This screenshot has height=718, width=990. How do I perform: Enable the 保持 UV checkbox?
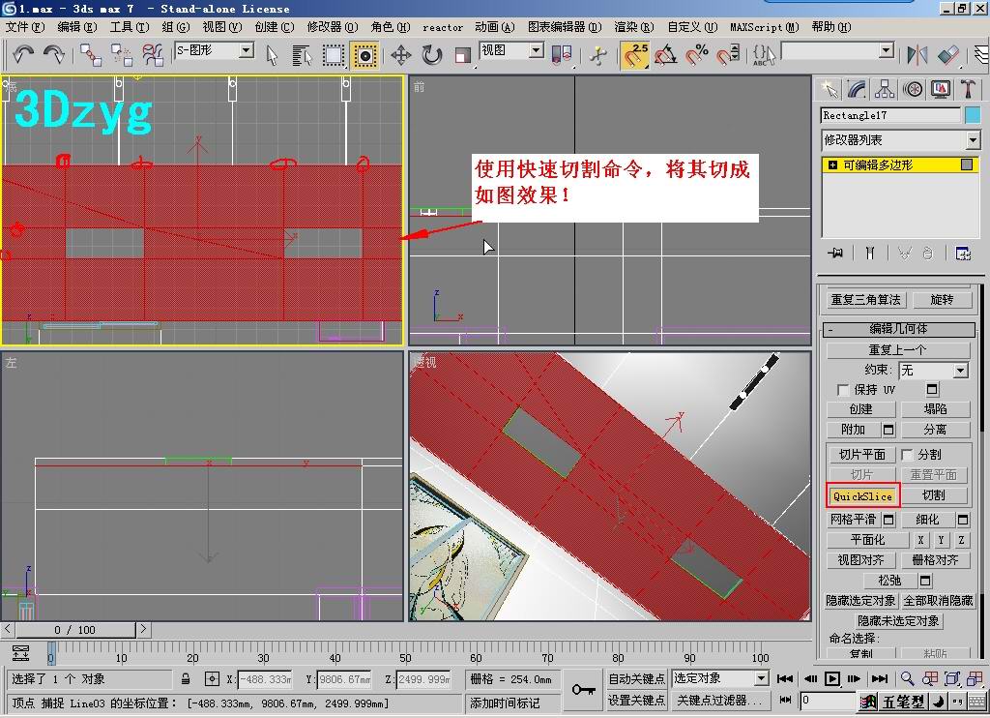click(x=843, y=389)
